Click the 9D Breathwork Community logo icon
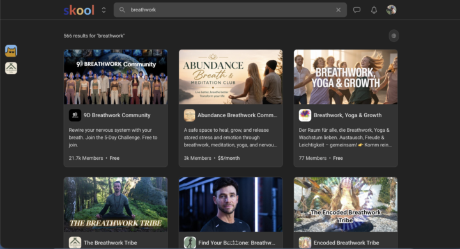The image size is (460, 249). 75,115
